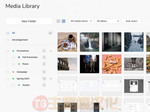Switch to grid view icon

tap(64, 21)
